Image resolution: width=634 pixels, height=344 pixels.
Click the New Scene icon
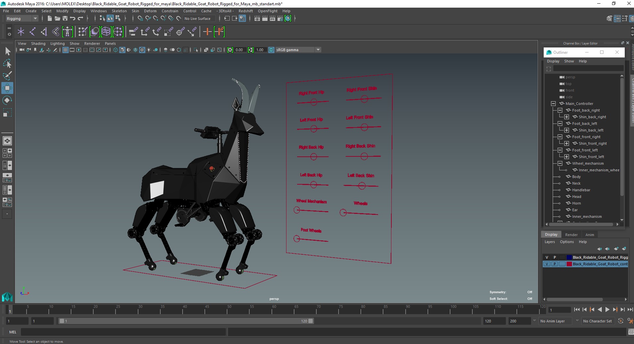tap(50, 19)
